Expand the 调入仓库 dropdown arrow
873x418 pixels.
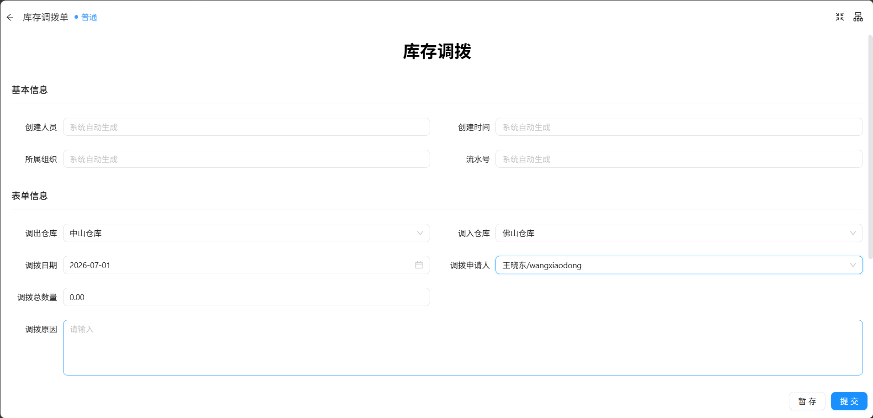(853, 233)
